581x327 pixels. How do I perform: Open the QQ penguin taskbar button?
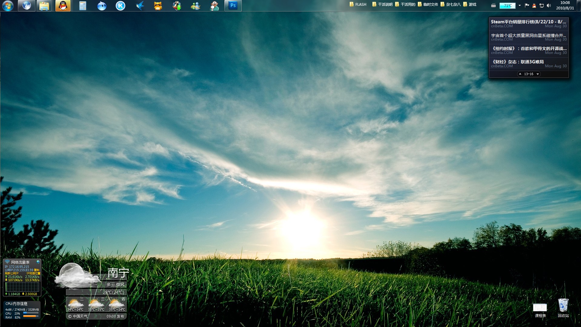[63, 5]
